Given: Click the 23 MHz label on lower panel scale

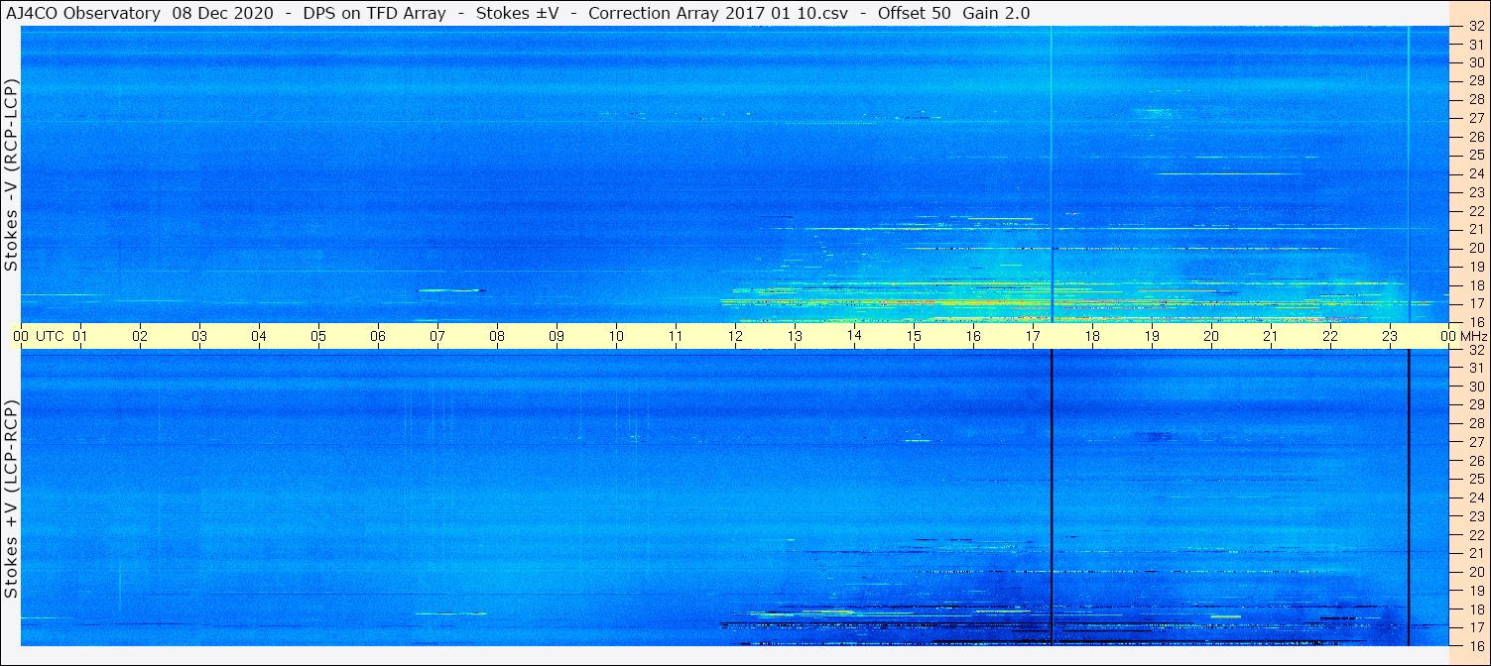Looking at the screenshot, I should click(x=1476, y=516).
